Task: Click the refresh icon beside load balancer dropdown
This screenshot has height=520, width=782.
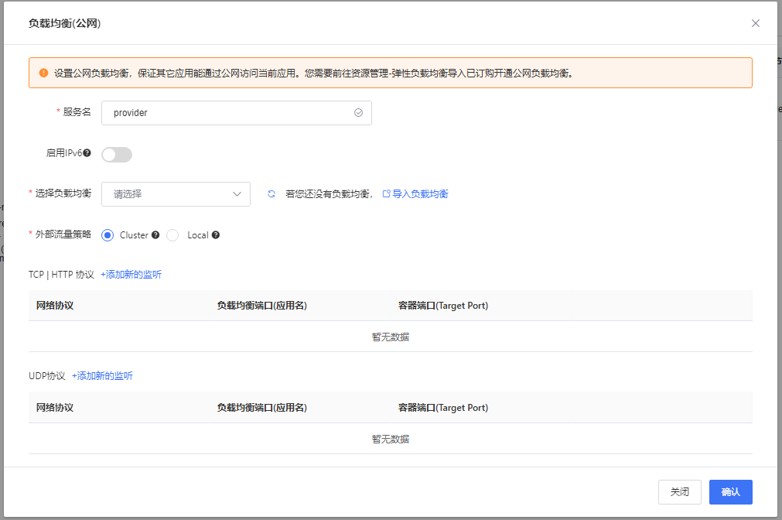Action: point(271,194)
